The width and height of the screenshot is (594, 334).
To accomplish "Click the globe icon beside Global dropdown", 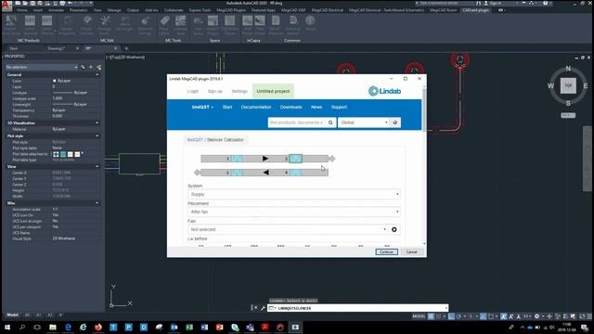I will coord(395,122).
